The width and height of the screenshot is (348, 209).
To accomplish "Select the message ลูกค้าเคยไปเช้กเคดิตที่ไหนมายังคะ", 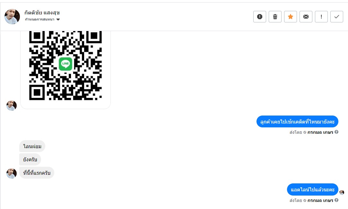I will point(297,122).
